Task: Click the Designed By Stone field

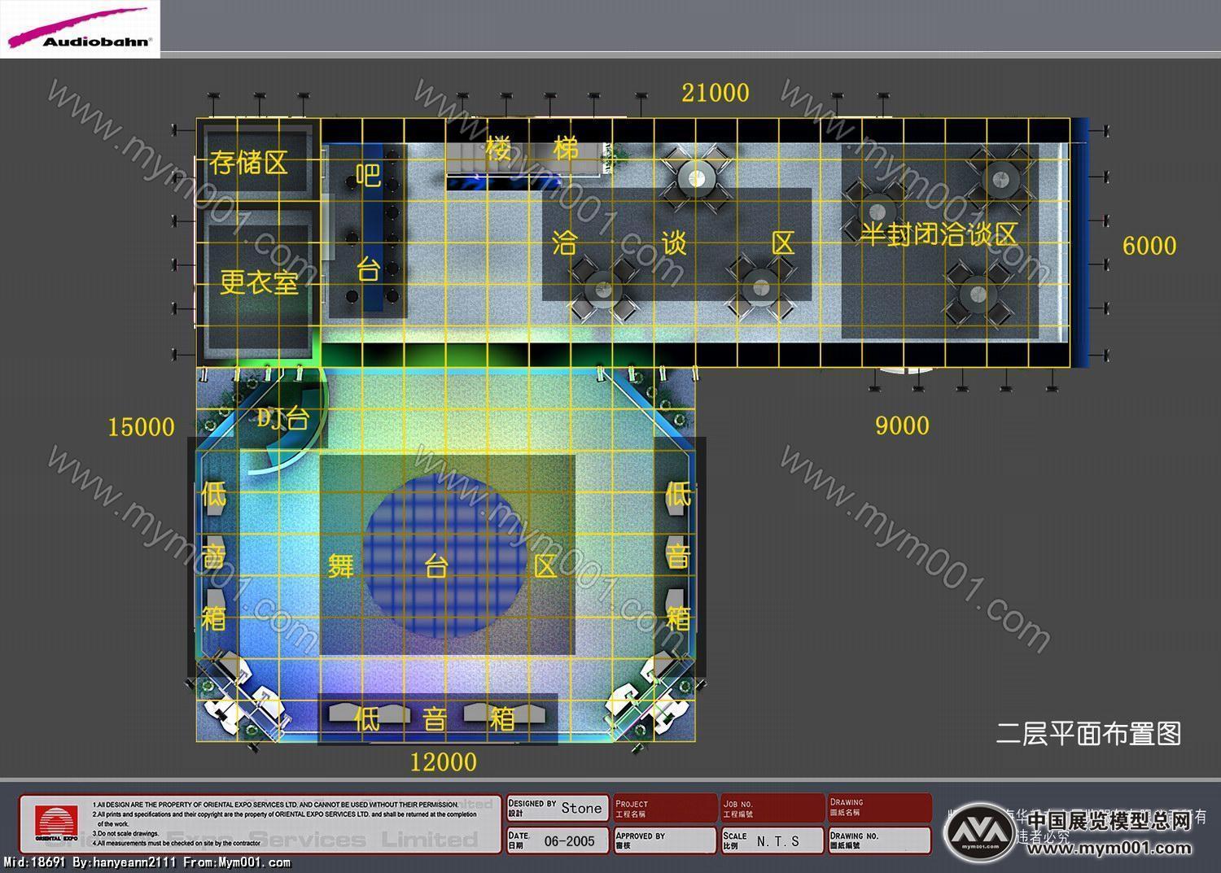Action: click(x=558, y=808)
